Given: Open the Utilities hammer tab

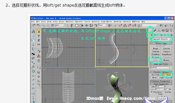Looking at the screenshot, I should pyautogui.click(x=171, y=30).
